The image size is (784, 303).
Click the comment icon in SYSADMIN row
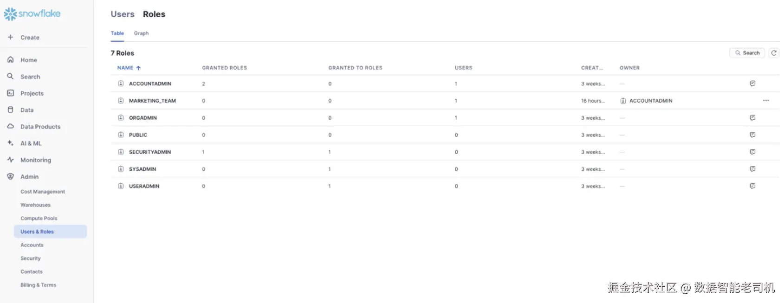point(752,169)
